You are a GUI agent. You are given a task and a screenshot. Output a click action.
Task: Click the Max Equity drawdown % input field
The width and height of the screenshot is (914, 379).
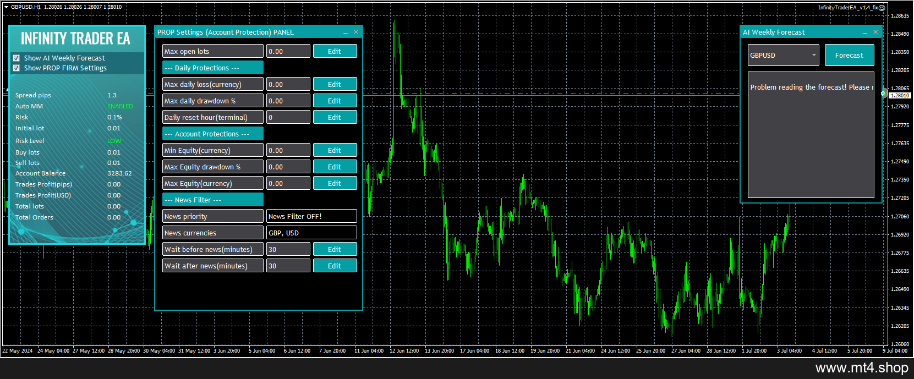[288, 167]
